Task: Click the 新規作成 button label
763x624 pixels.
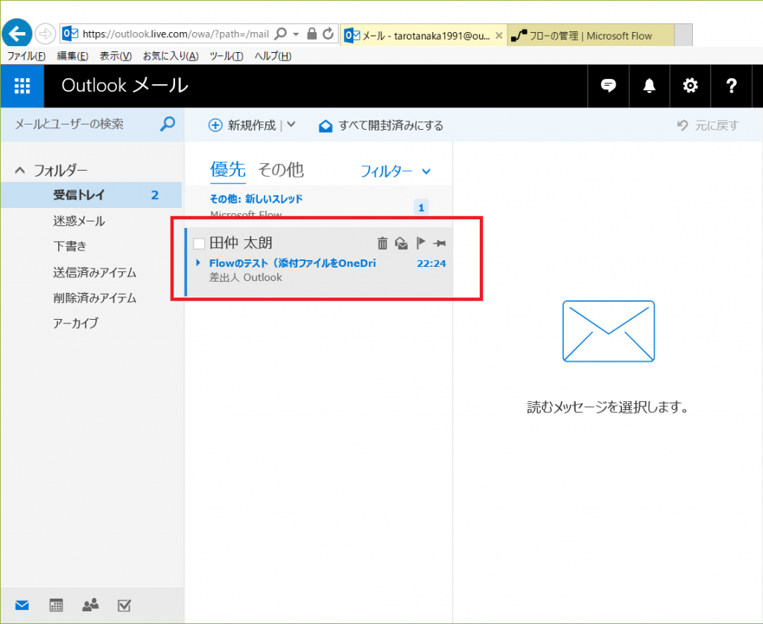Action: pos(252,125)
